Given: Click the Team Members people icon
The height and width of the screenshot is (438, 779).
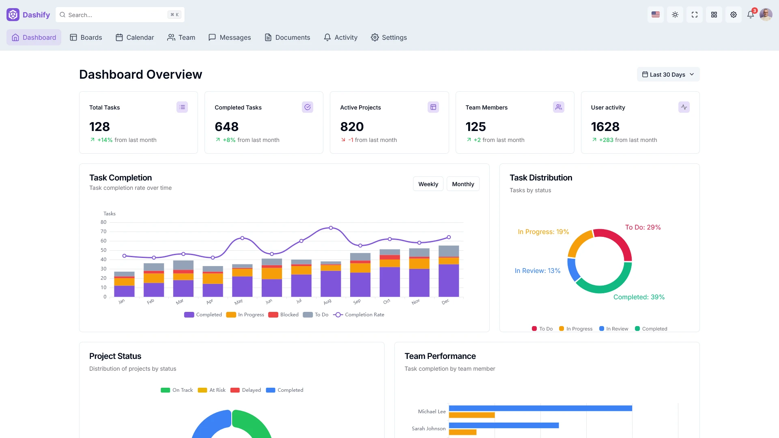Looking at the screenshot, I should click(559, 107).
